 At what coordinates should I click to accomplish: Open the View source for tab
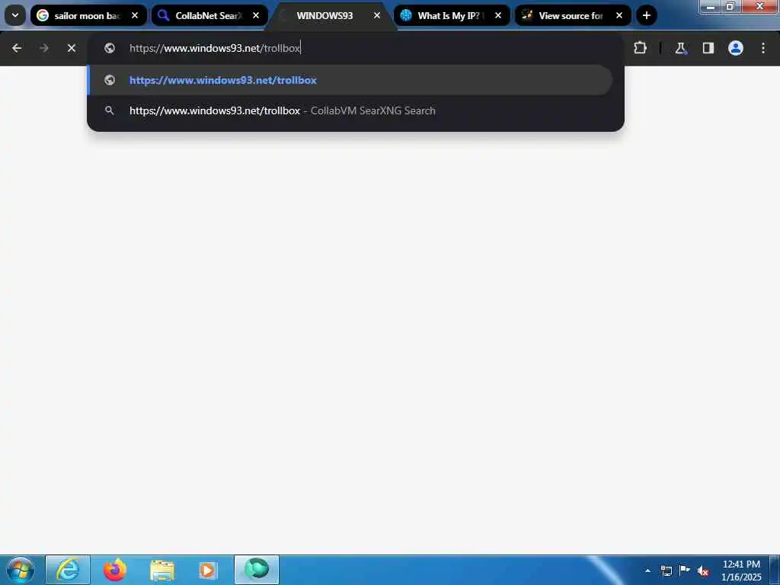tap(573, 15)
